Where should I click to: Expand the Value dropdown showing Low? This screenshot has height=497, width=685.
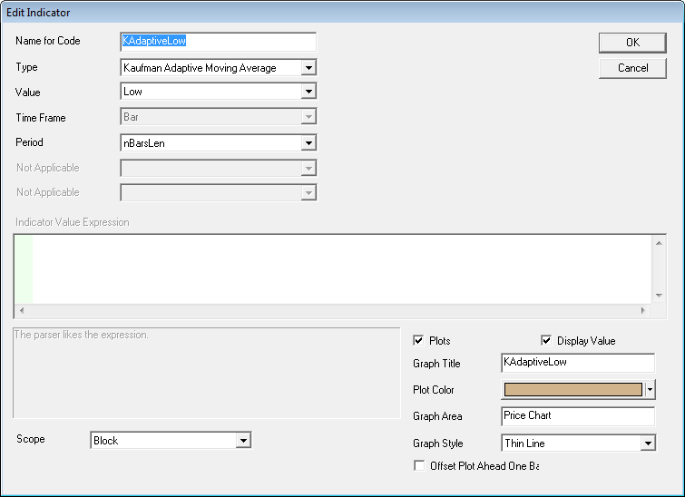click(308, 92)
